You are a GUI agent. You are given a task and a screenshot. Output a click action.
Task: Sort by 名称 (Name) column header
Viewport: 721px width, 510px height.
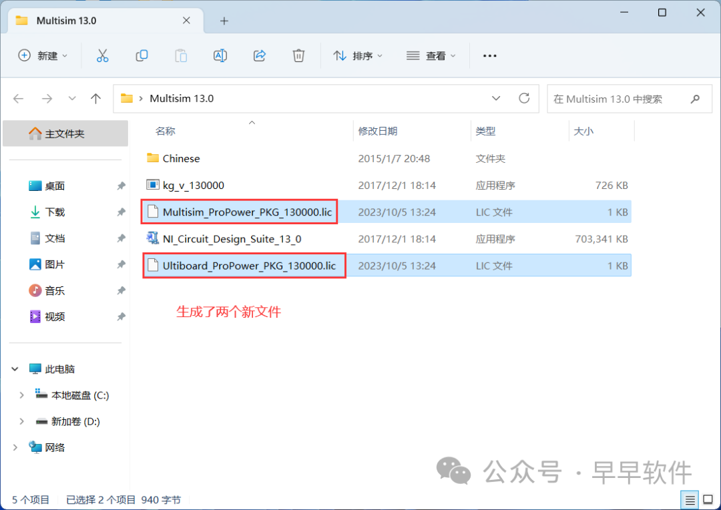166,131
